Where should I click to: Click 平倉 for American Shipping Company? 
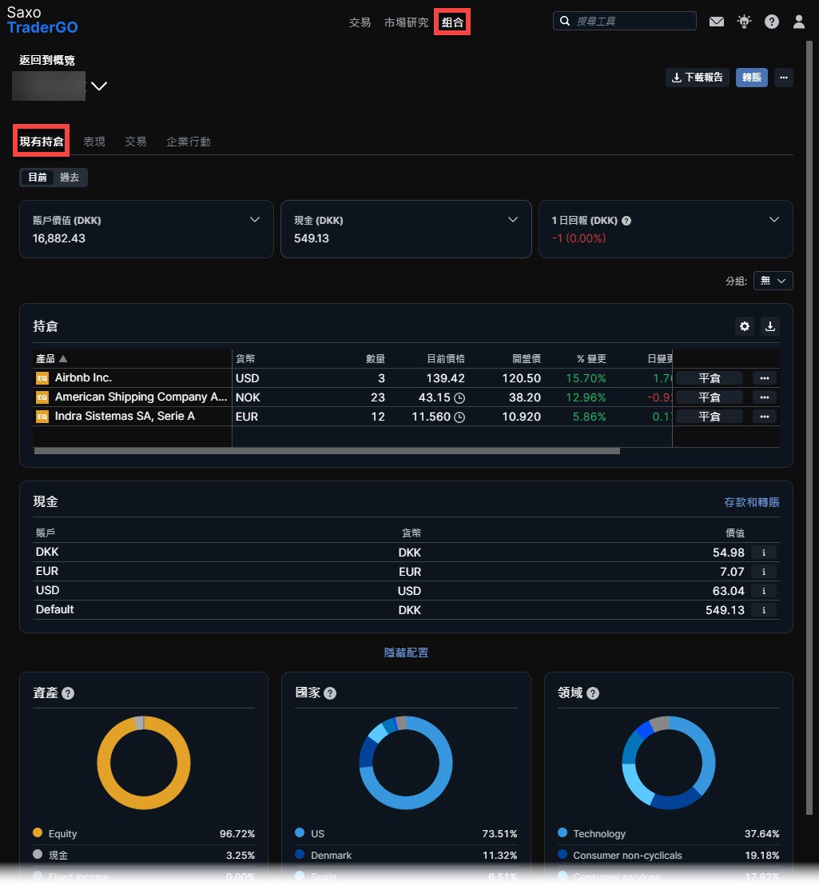(709, 397)
